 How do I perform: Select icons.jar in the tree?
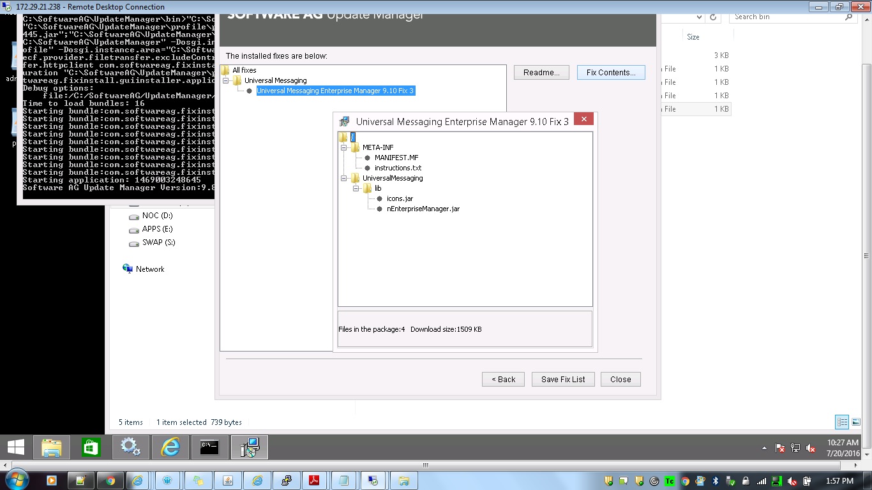[400, 198]
